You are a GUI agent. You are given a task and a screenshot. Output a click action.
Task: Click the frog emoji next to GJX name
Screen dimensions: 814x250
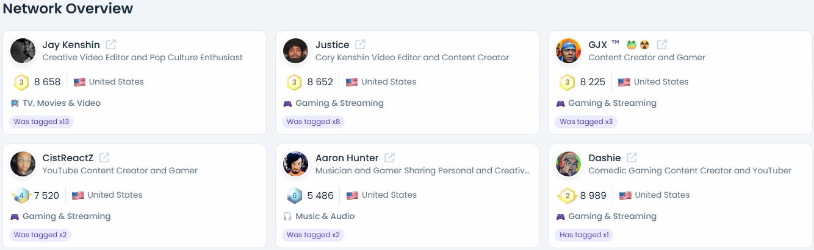[632, 44]
